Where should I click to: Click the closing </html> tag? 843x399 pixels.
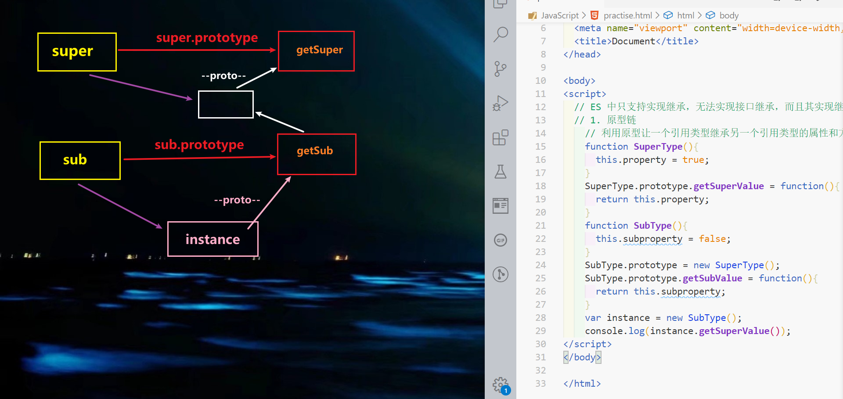click(582, 384)
